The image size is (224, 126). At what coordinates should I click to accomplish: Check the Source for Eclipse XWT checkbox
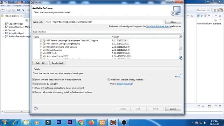[41, 56]
